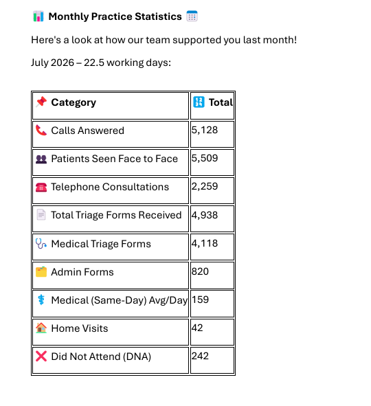Screen dimensions: 371x406
Task: Click the house icon beside Home Visits
Action: point(41,328)
